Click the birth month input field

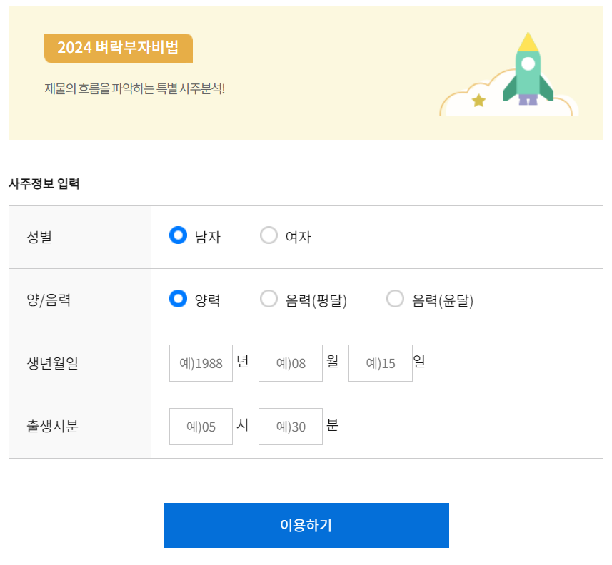tap(290, 362)
